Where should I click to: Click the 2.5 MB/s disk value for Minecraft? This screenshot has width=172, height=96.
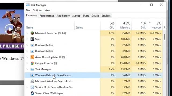[x=141, y=33]
